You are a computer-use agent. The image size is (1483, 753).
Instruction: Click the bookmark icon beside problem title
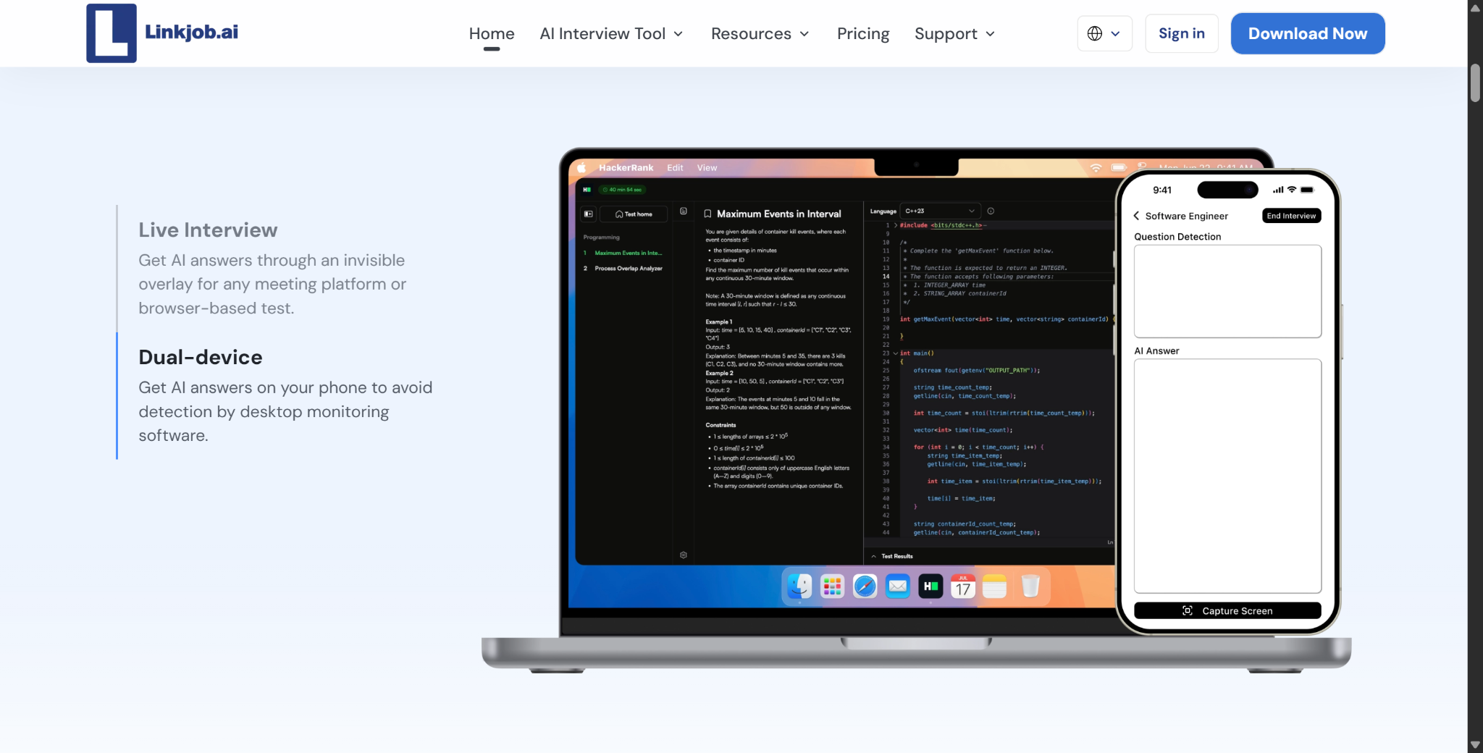pos(707,214)
